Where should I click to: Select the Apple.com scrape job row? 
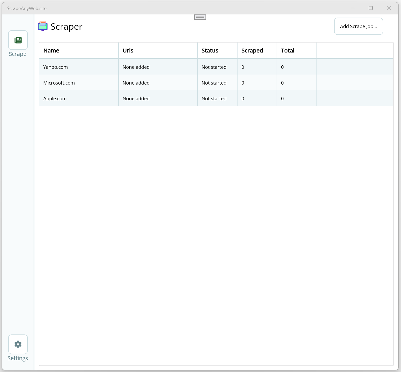(216, 98)
